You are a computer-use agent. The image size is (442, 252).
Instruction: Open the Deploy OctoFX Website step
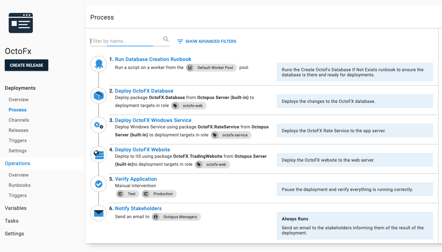click(143, 149)
